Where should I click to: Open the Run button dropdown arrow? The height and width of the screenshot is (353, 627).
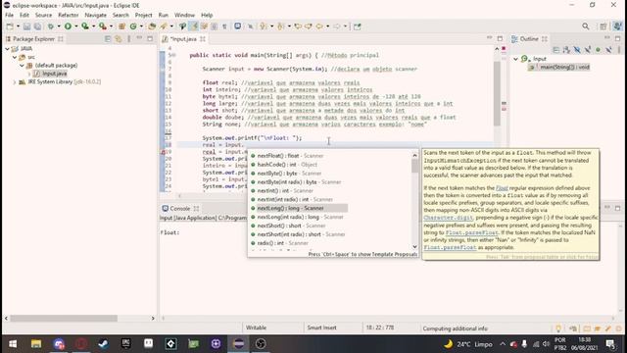click(75, 26)
